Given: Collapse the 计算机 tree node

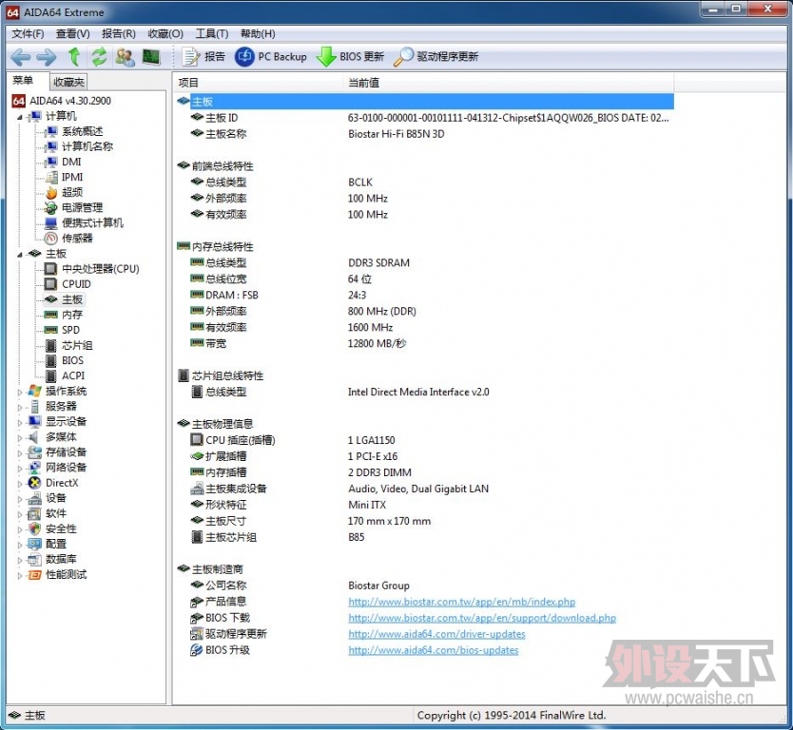Looking at the screenshot, I should tap(20, 117).
